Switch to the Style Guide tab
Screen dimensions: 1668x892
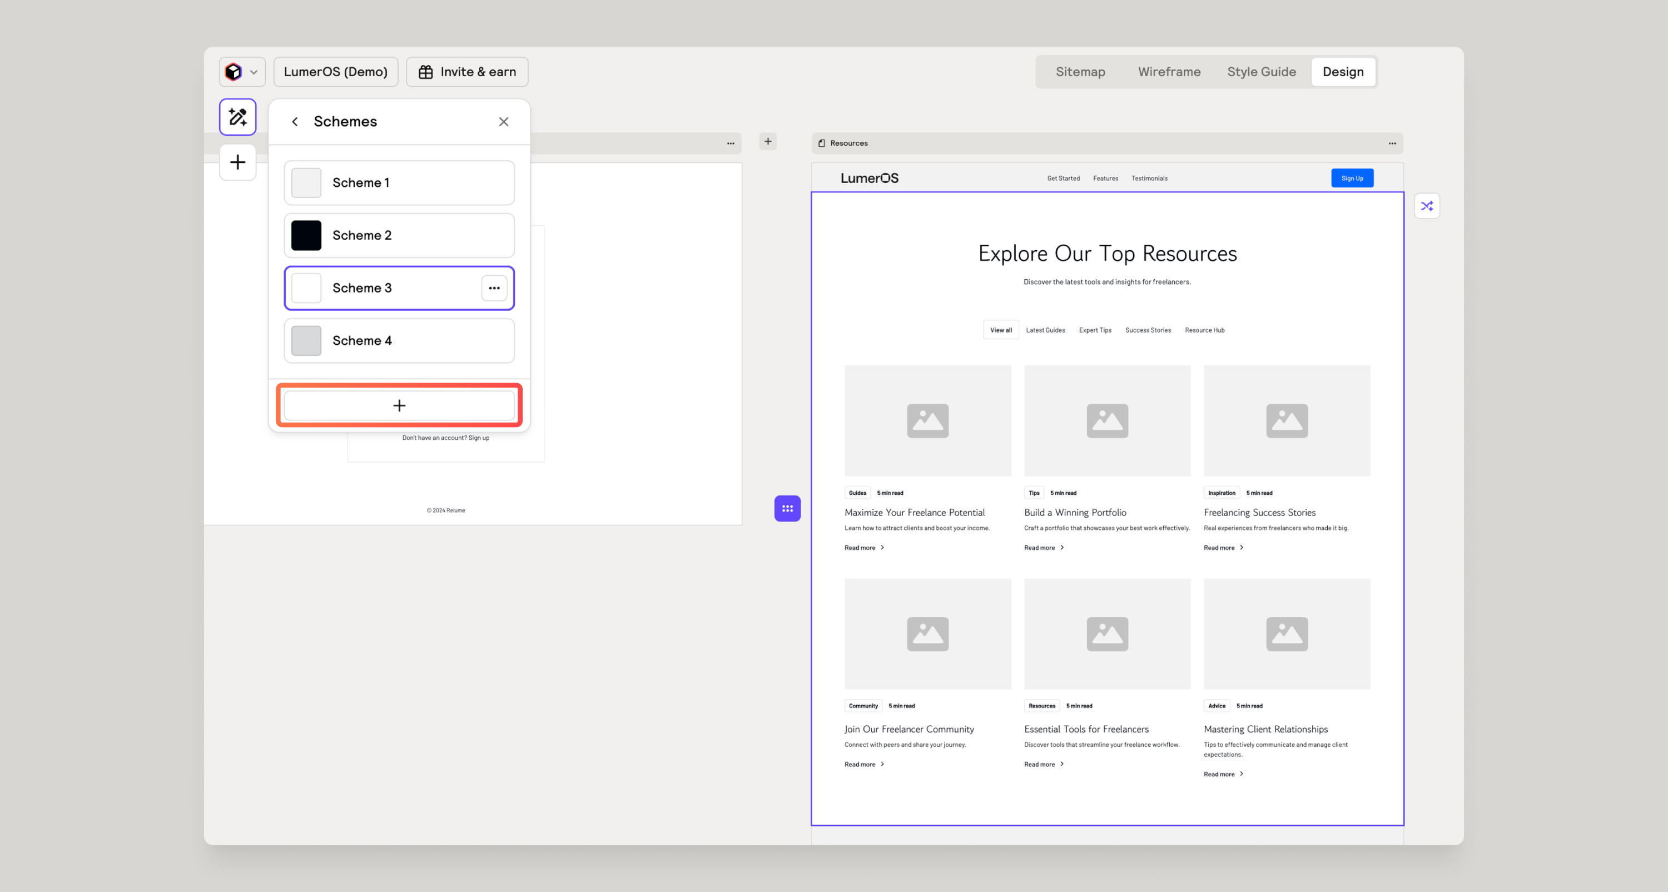[1262, 72]
